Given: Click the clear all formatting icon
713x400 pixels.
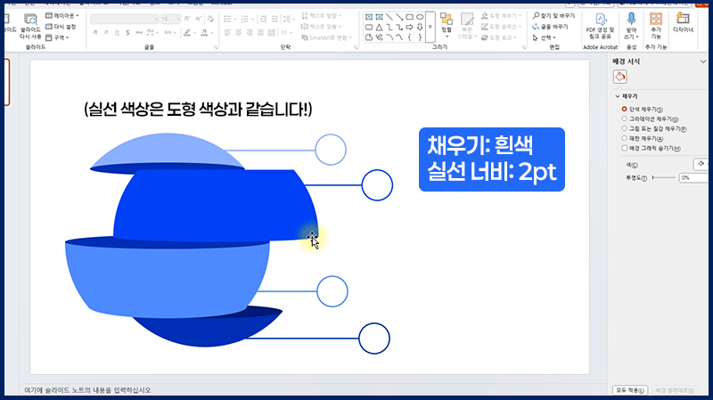Looking at the screenshot, I should tap(210, 19).
